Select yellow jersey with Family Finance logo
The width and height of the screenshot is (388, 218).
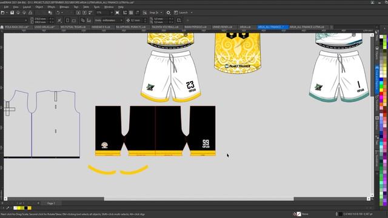238,53
